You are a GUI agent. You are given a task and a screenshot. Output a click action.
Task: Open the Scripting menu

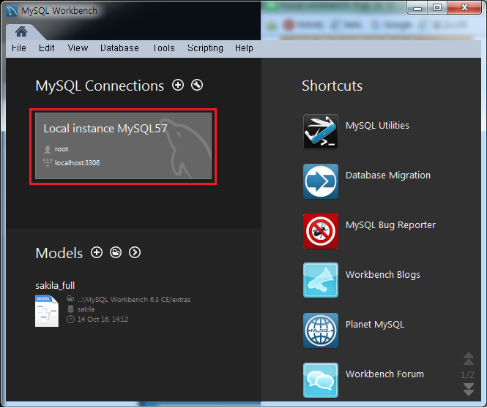[205, 48]
